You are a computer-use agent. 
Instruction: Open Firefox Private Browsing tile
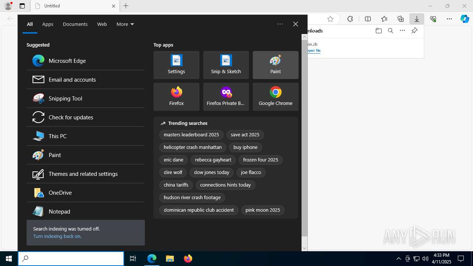(226, 97)
